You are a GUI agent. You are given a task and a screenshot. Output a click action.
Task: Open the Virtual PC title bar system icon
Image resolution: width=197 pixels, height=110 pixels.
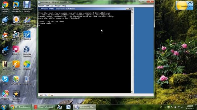click(39, 2)
